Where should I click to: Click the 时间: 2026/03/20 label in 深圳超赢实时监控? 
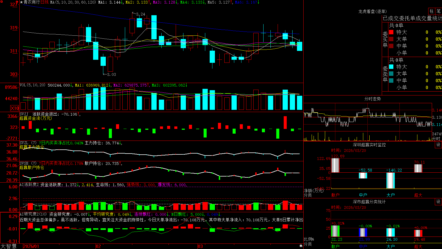(349, 151)
